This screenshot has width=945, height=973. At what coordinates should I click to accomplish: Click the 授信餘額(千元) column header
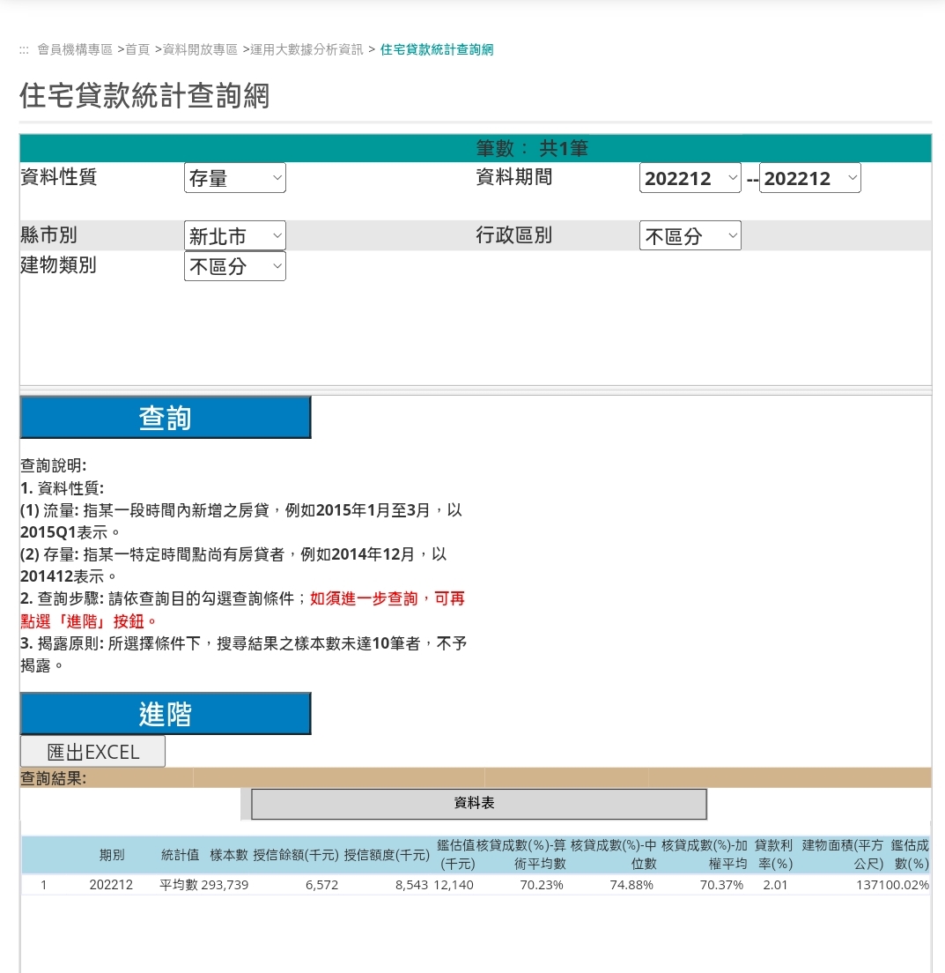tap(296, 855)
